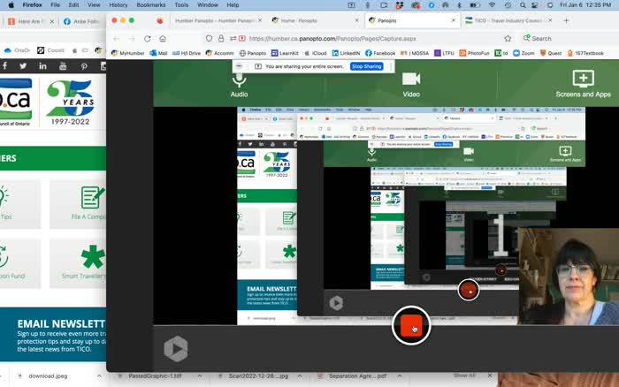The image size is (619, 387).
Task: Open the LinkedIn social icon on TICO site
Action: 43,66
